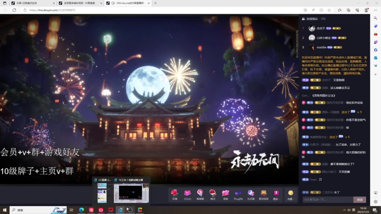Open the browser three-dot settings menu
This screenshot has height=214, width=381.
click(x=376, y=10)
